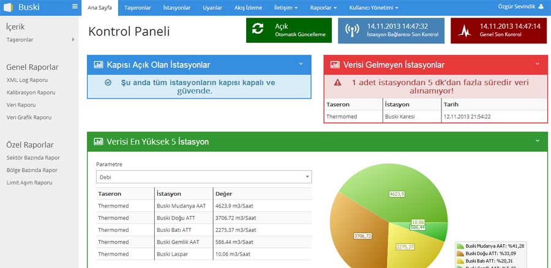Open the Taşeronlar top menu item

point(138,8)
